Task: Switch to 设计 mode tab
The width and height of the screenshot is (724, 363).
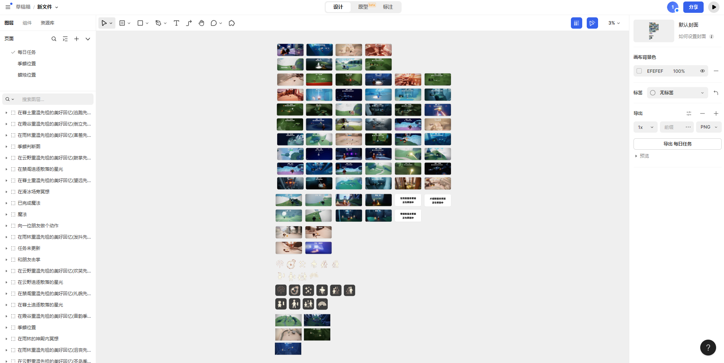Action: point(338,7)
